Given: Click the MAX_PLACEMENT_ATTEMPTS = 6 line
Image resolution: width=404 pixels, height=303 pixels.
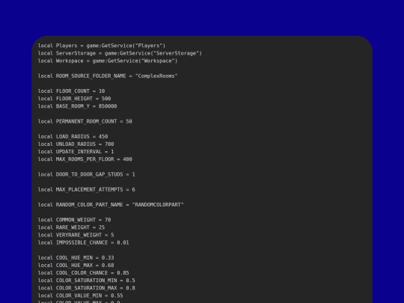Looking at the screenshot, I should pyautogui.click(x=87, y=189).
